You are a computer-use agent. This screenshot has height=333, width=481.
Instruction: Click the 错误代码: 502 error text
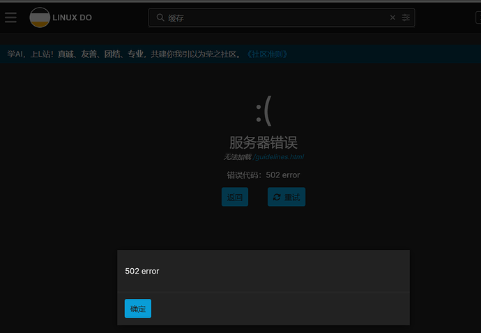(x=264, y=175)
